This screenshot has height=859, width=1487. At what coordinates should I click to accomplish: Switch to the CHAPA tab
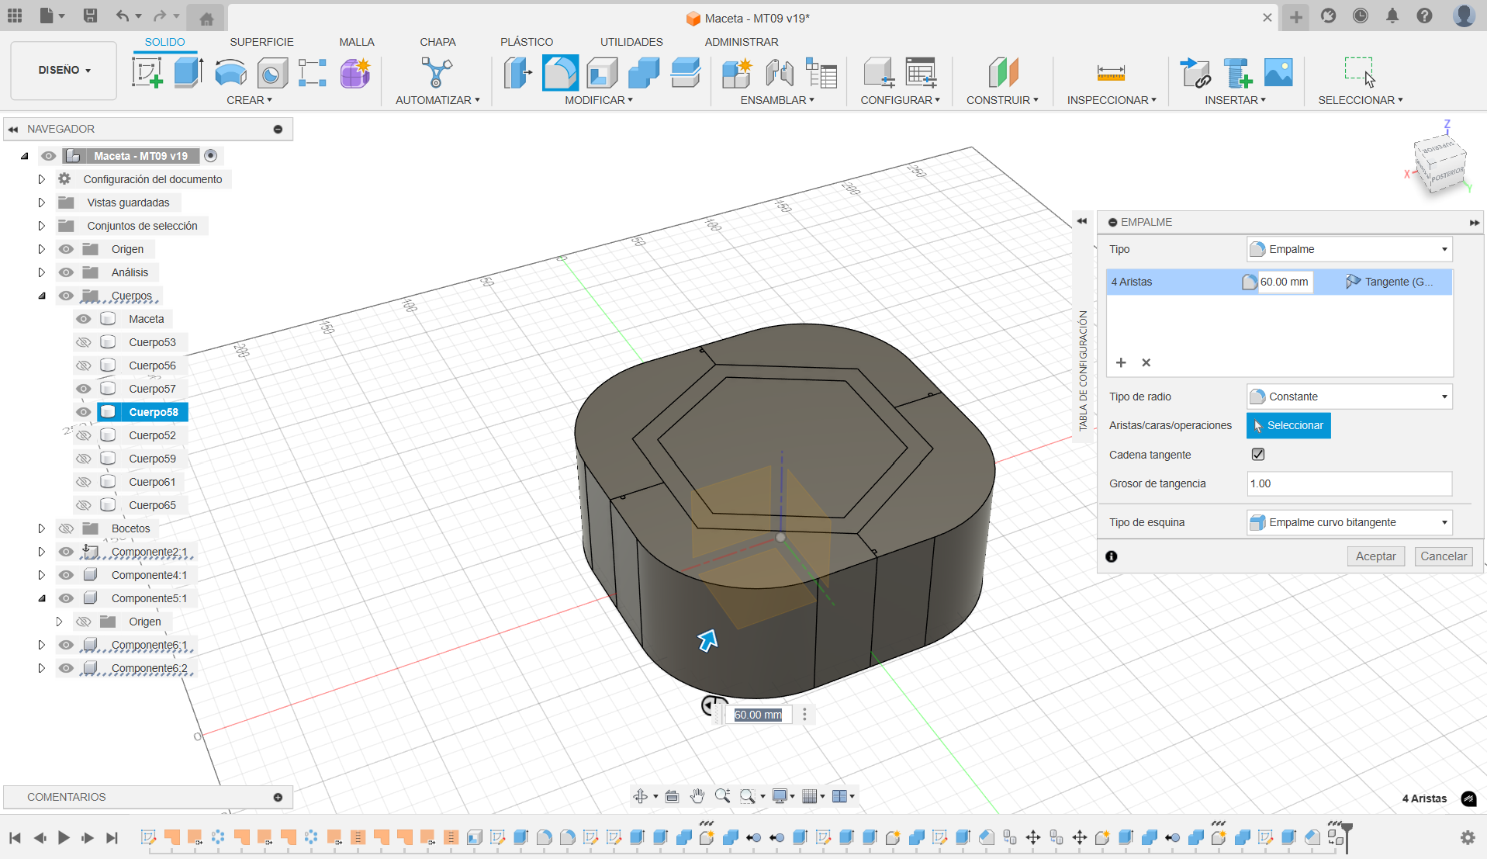[x=437, y=42]
